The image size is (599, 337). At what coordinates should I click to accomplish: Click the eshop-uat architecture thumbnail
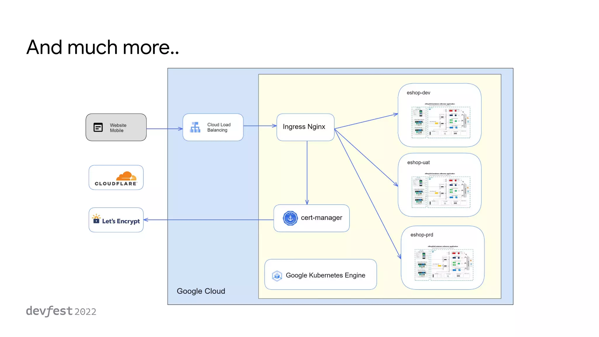tap(440, 191)
